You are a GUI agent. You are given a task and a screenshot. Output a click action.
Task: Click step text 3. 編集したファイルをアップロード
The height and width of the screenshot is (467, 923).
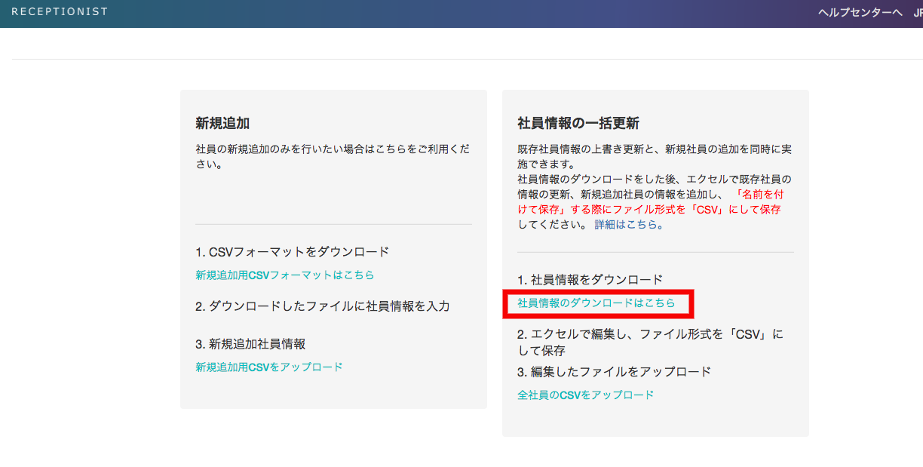614,372
